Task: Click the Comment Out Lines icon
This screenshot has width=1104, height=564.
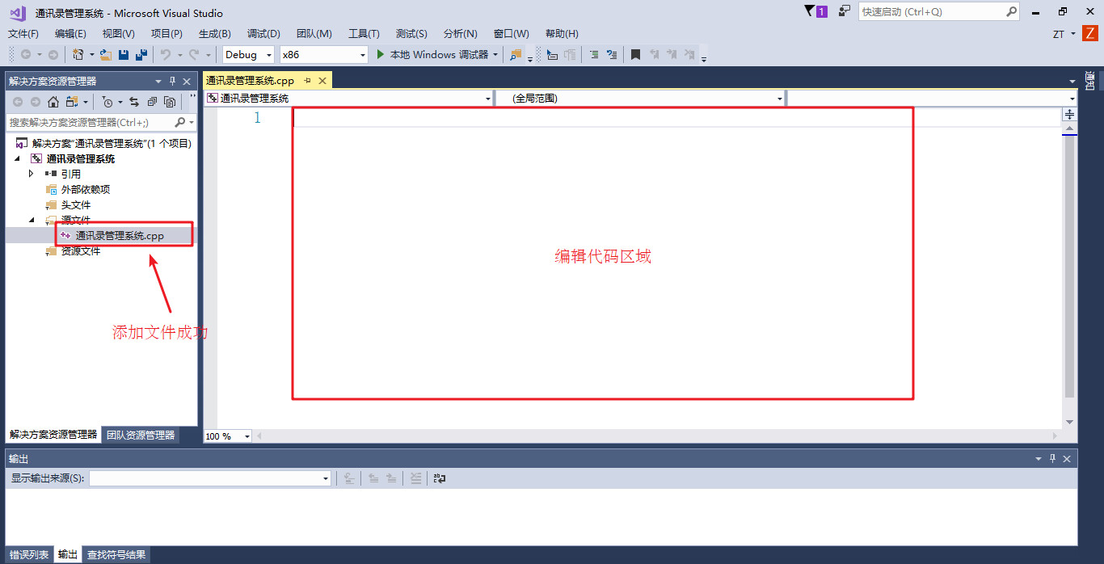Action: [594, 55]
